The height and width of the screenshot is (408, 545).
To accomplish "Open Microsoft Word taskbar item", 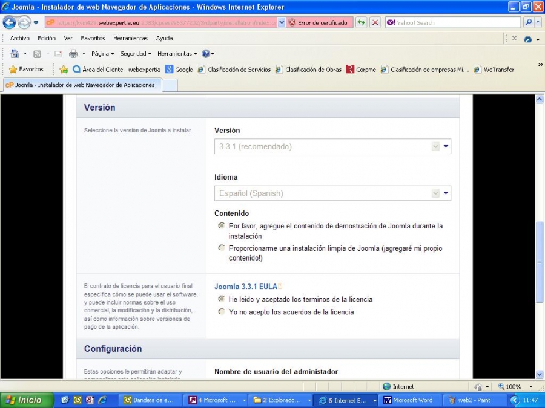I will coord(409,400).
